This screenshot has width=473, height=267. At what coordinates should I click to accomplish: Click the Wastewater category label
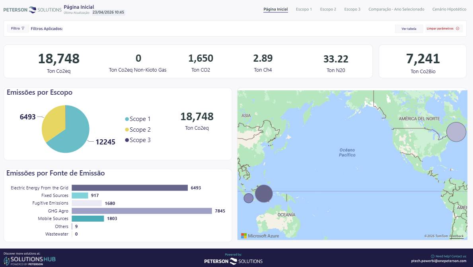click(57, 234)
